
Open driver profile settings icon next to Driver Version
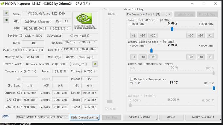coord(95,64)
